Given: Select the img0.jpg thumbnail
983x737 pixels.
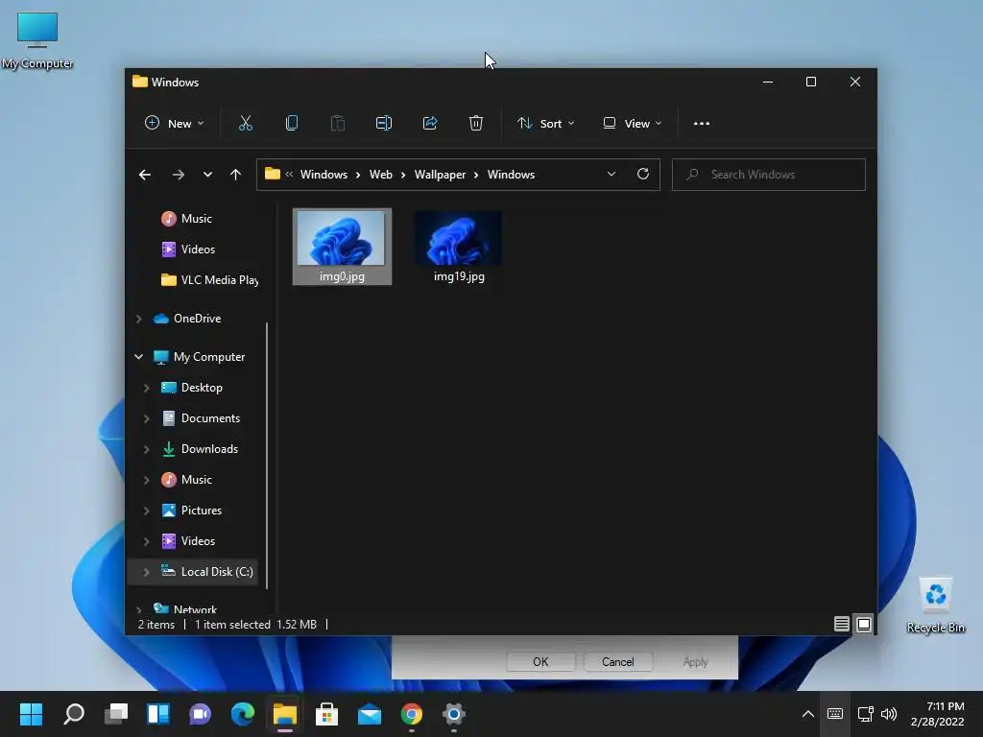Looking at the screenshot, I should click(342, 247).
